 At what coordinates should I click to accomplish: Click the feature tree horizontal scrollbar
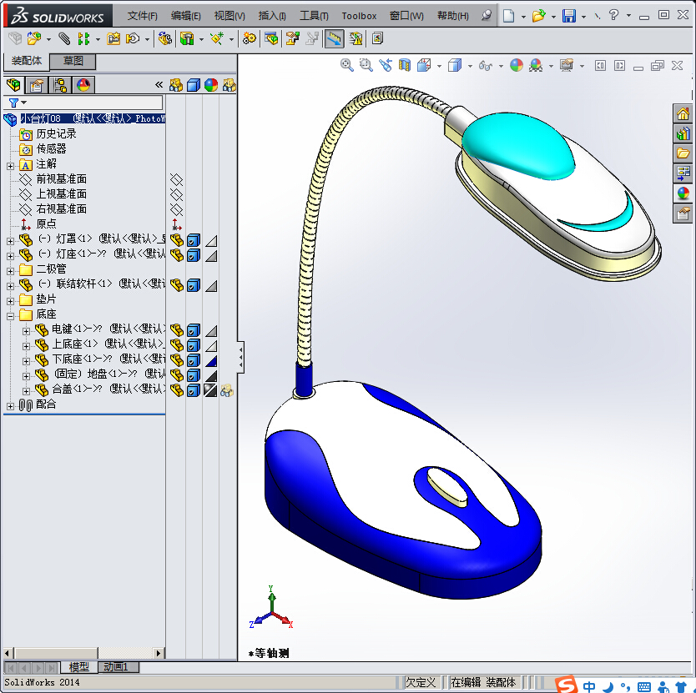(83, 653)
